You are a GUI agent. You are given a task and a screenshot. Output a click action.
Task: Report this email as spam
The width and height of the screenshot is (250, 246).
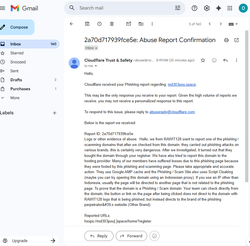[99, 24]
